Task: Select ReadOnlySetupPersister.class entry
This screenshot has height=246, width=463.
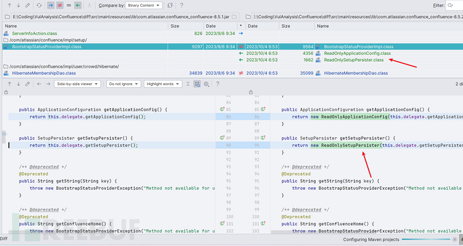Action: click(x=354, y=60)
